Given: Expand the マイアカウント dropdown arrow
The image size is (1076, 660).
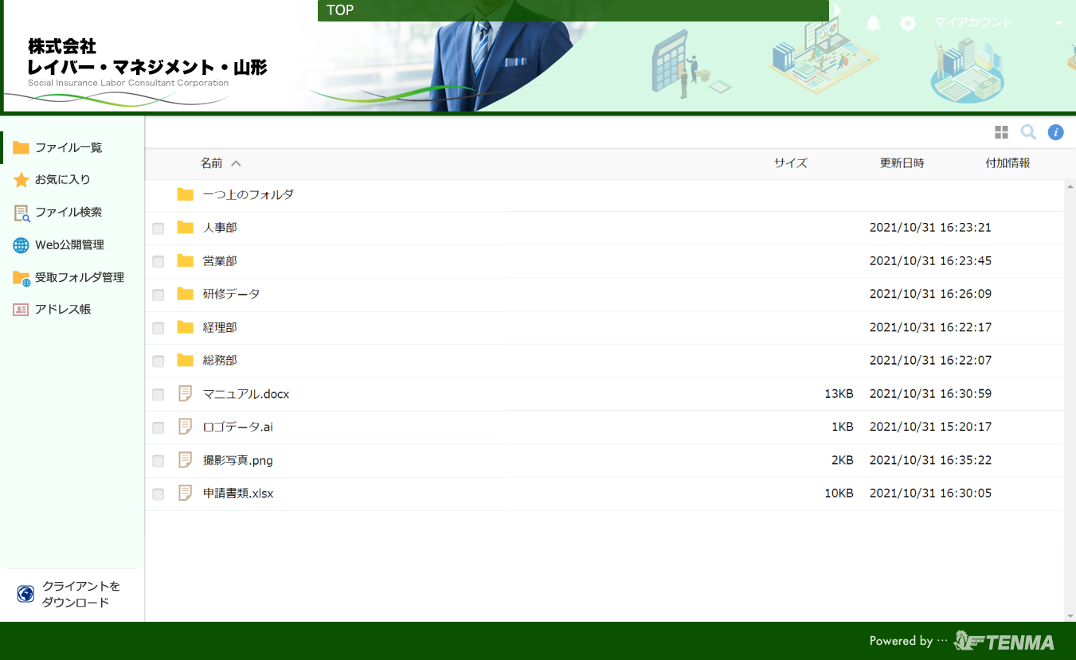Looking at the screenshot, I should click(1058, 24).
